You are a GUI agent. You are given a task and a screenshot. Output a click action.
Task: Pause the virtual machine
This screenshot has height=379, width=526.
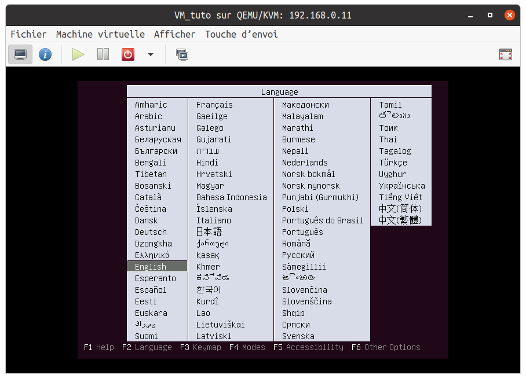click(x=103, y=54)
